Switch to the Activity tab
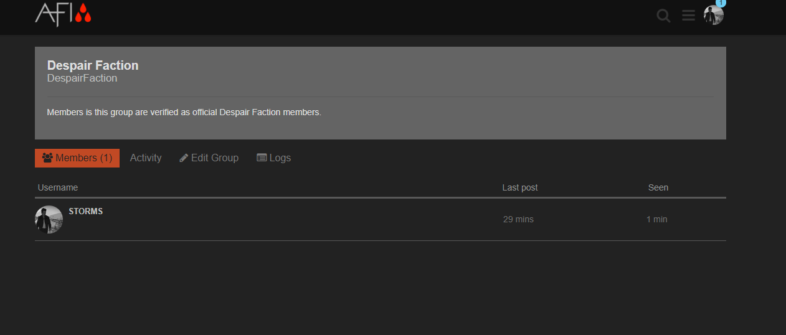Viewport: 786px width, 335px height. 146,158
